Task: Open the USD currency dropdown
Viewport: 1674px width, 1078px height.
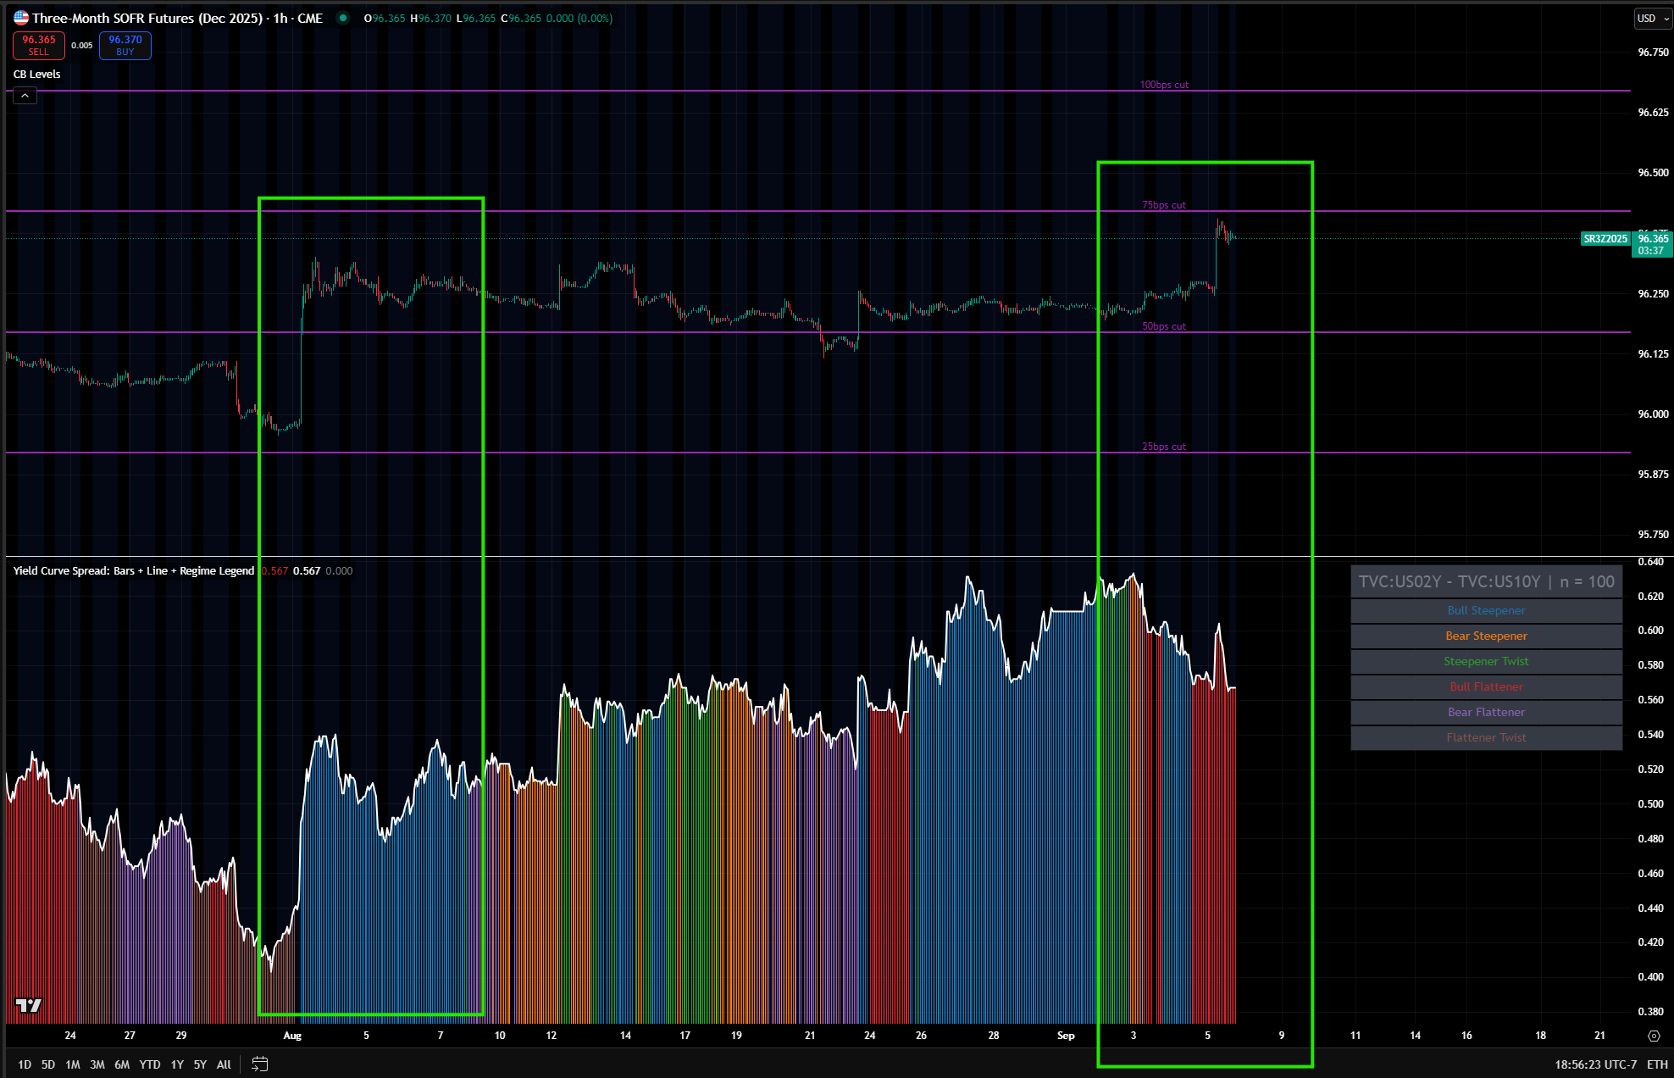Action: point(1652,19)
